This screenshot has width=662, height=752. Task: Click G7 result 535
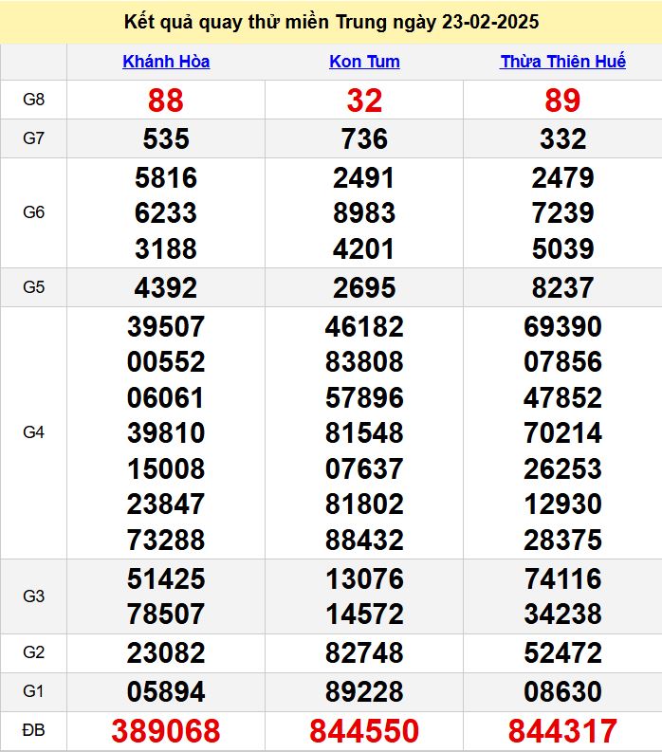tap(166, 139)
